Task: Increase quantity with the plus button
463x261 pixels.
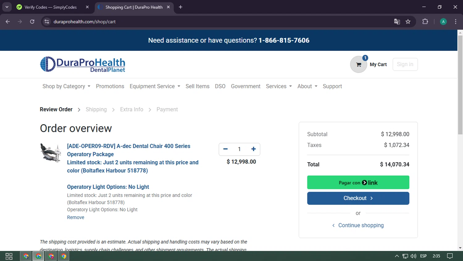Action: click(x=253, y=149)
